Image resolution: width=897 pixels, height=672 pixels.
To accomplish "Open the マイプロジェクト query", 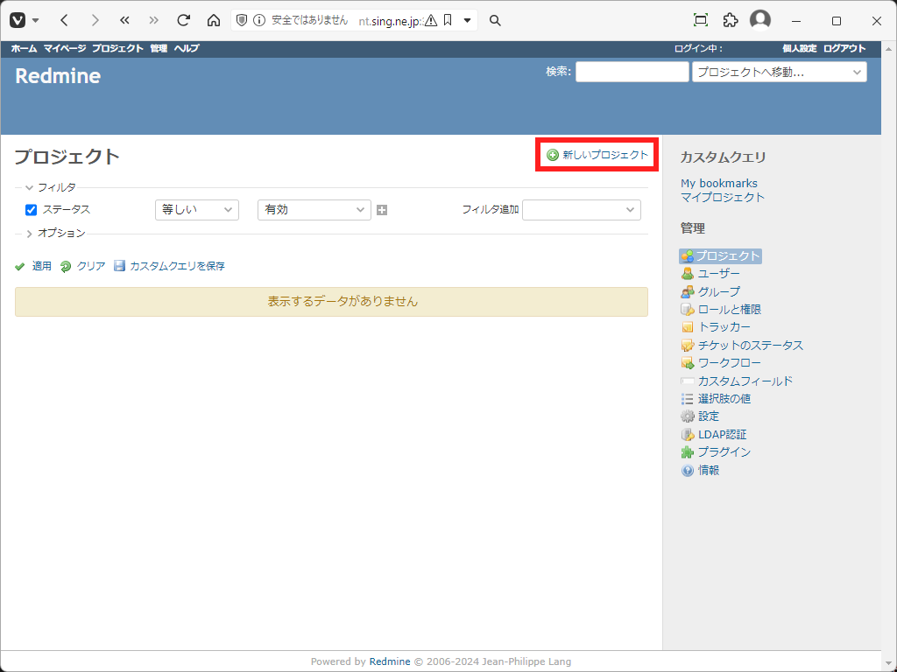I will pos(723,197).
